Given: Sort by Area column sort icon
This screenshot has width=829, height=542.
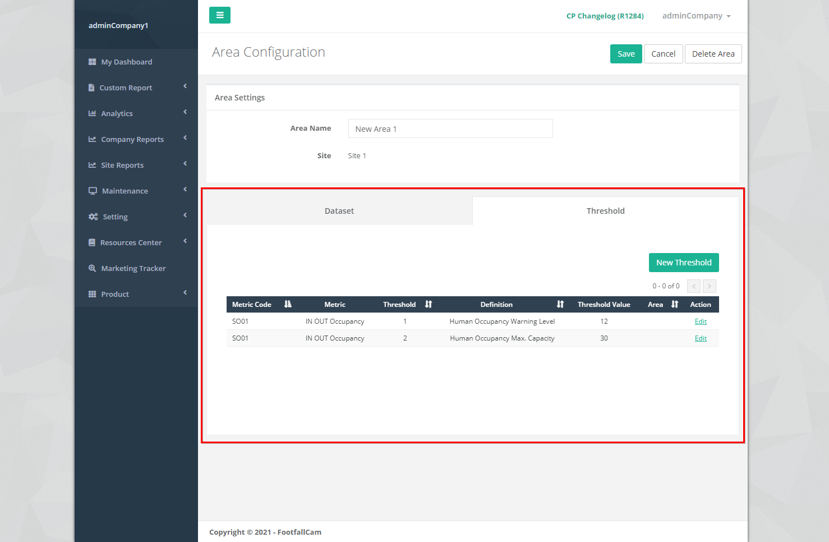Looking at the screenshot, I should coord(675,304).
